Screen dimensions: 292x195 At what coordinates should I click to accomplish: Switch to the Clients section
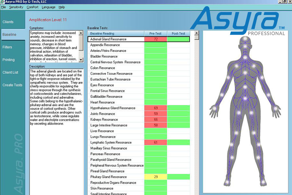click(x=8, y=22)
